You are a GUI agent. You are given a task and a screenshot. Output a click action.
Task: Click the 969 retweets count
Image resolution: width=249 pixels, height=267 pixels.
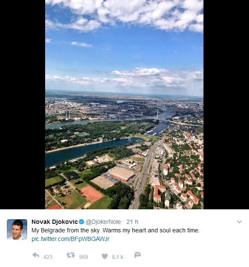click(x=83, y=257)
